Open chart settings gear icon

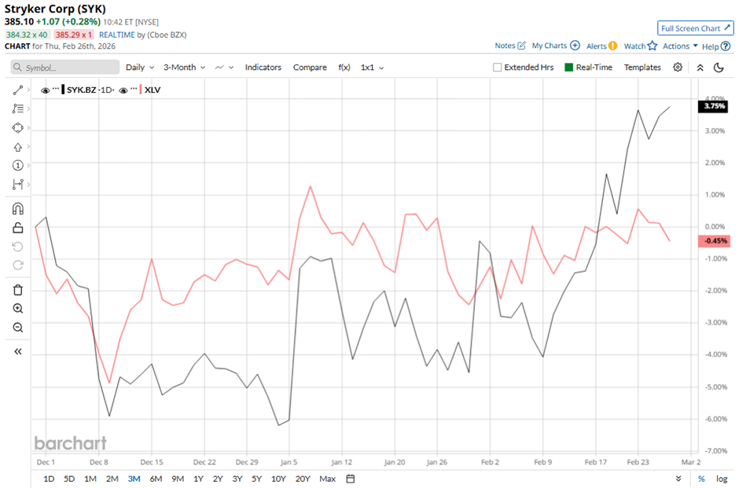point(678,68)
